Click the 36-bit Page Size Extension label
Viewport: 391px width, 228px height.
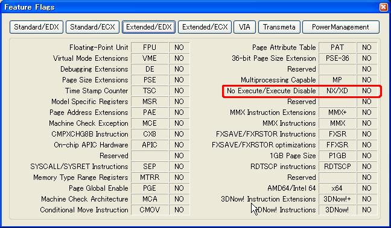[x=274, y=58]
